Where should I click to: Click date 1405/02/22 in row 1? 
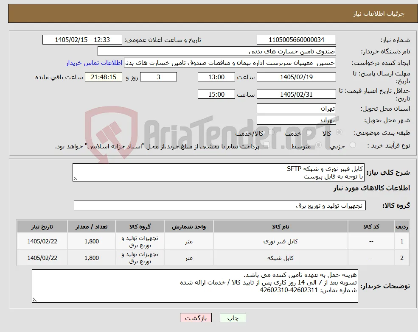coord(42,241)
